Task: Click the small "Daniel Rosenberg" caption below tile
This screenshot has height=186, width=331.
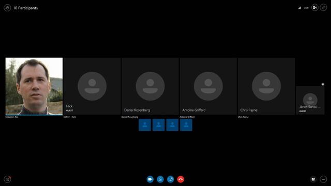Action: (x=130, y=117)
